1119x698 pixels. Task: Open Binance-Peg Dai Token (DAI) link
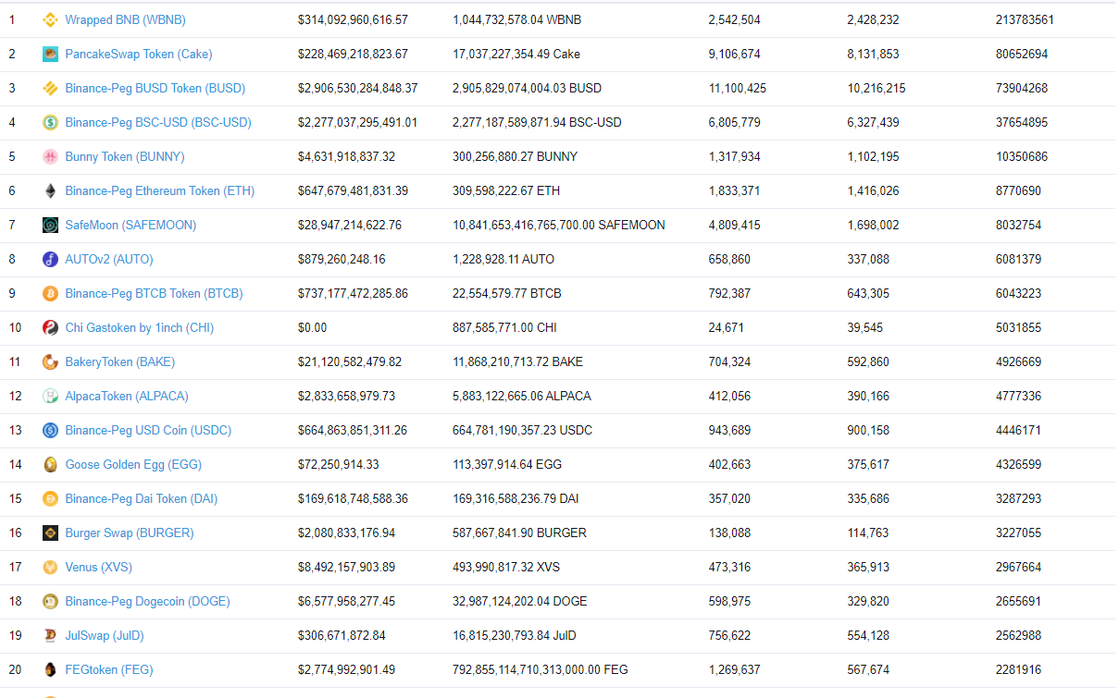[142, 498]
